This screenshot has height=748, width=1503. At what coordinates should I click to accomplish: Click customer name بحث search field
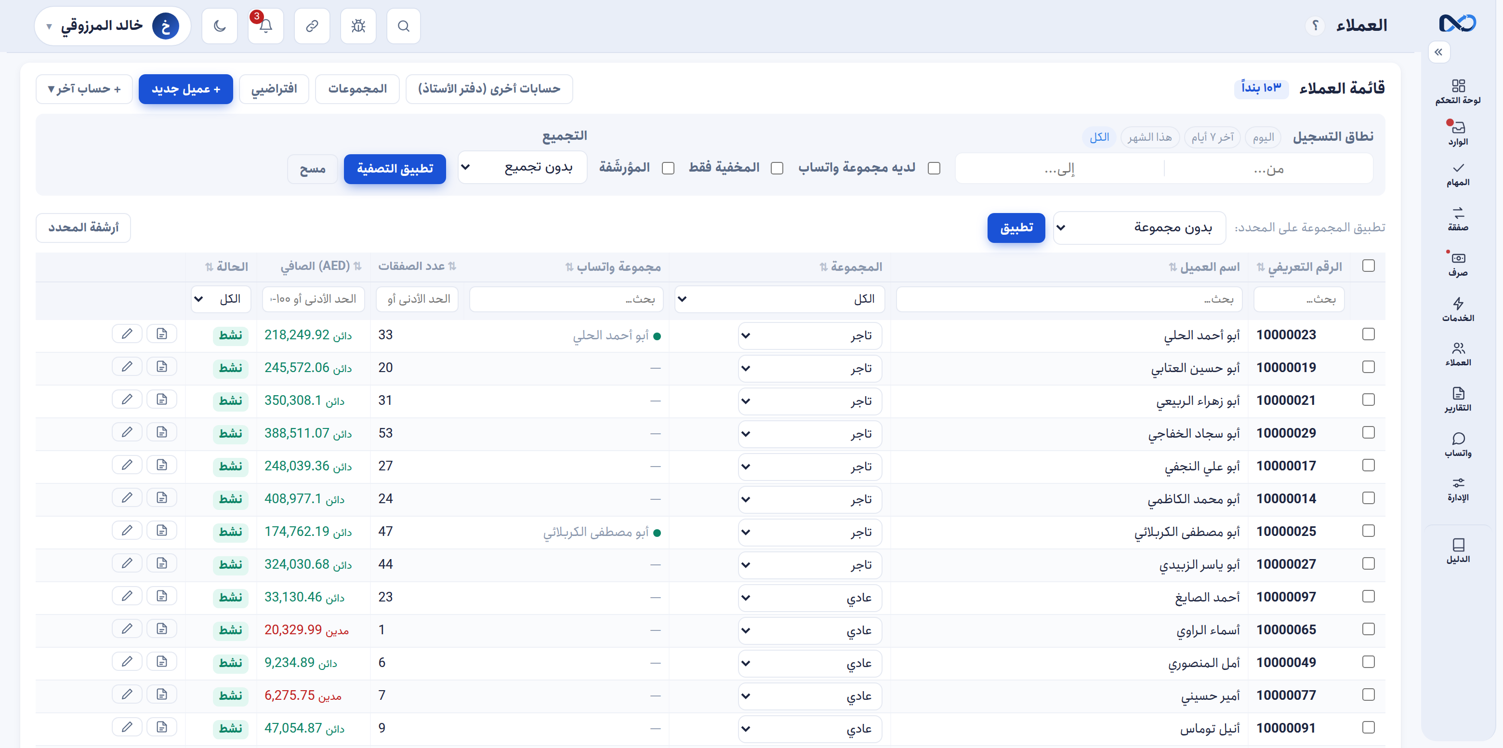1068,299
